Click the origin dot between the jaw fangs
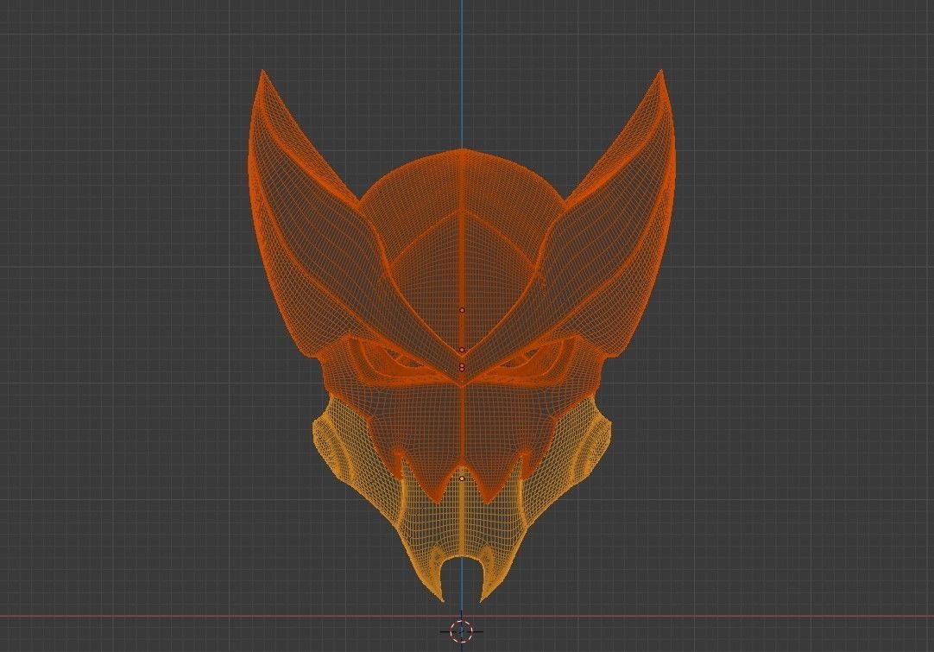The image size is (934, 652). 462,478
